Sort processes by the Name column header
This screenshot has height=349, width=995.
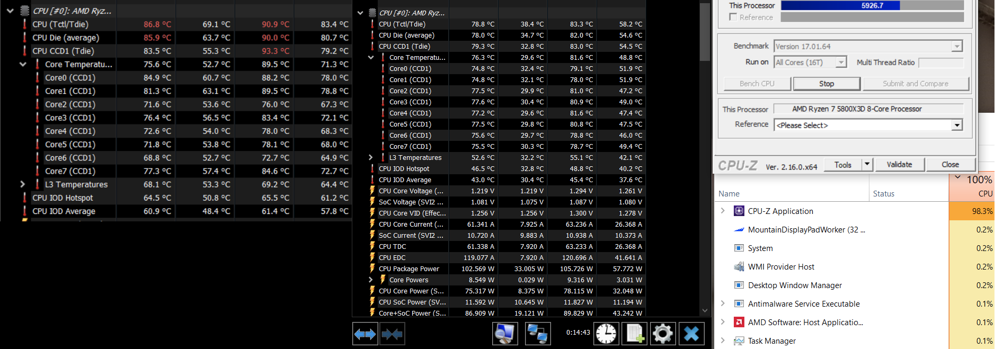(x=729, y=194)
